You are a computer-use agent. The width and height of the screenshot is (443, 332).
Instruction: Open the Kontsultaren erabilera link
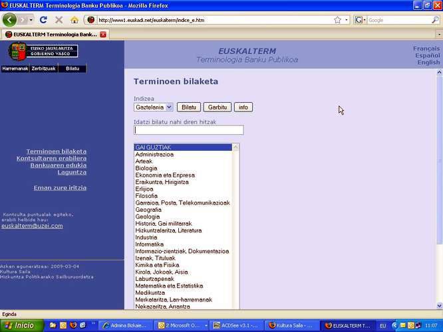(51, 159)
